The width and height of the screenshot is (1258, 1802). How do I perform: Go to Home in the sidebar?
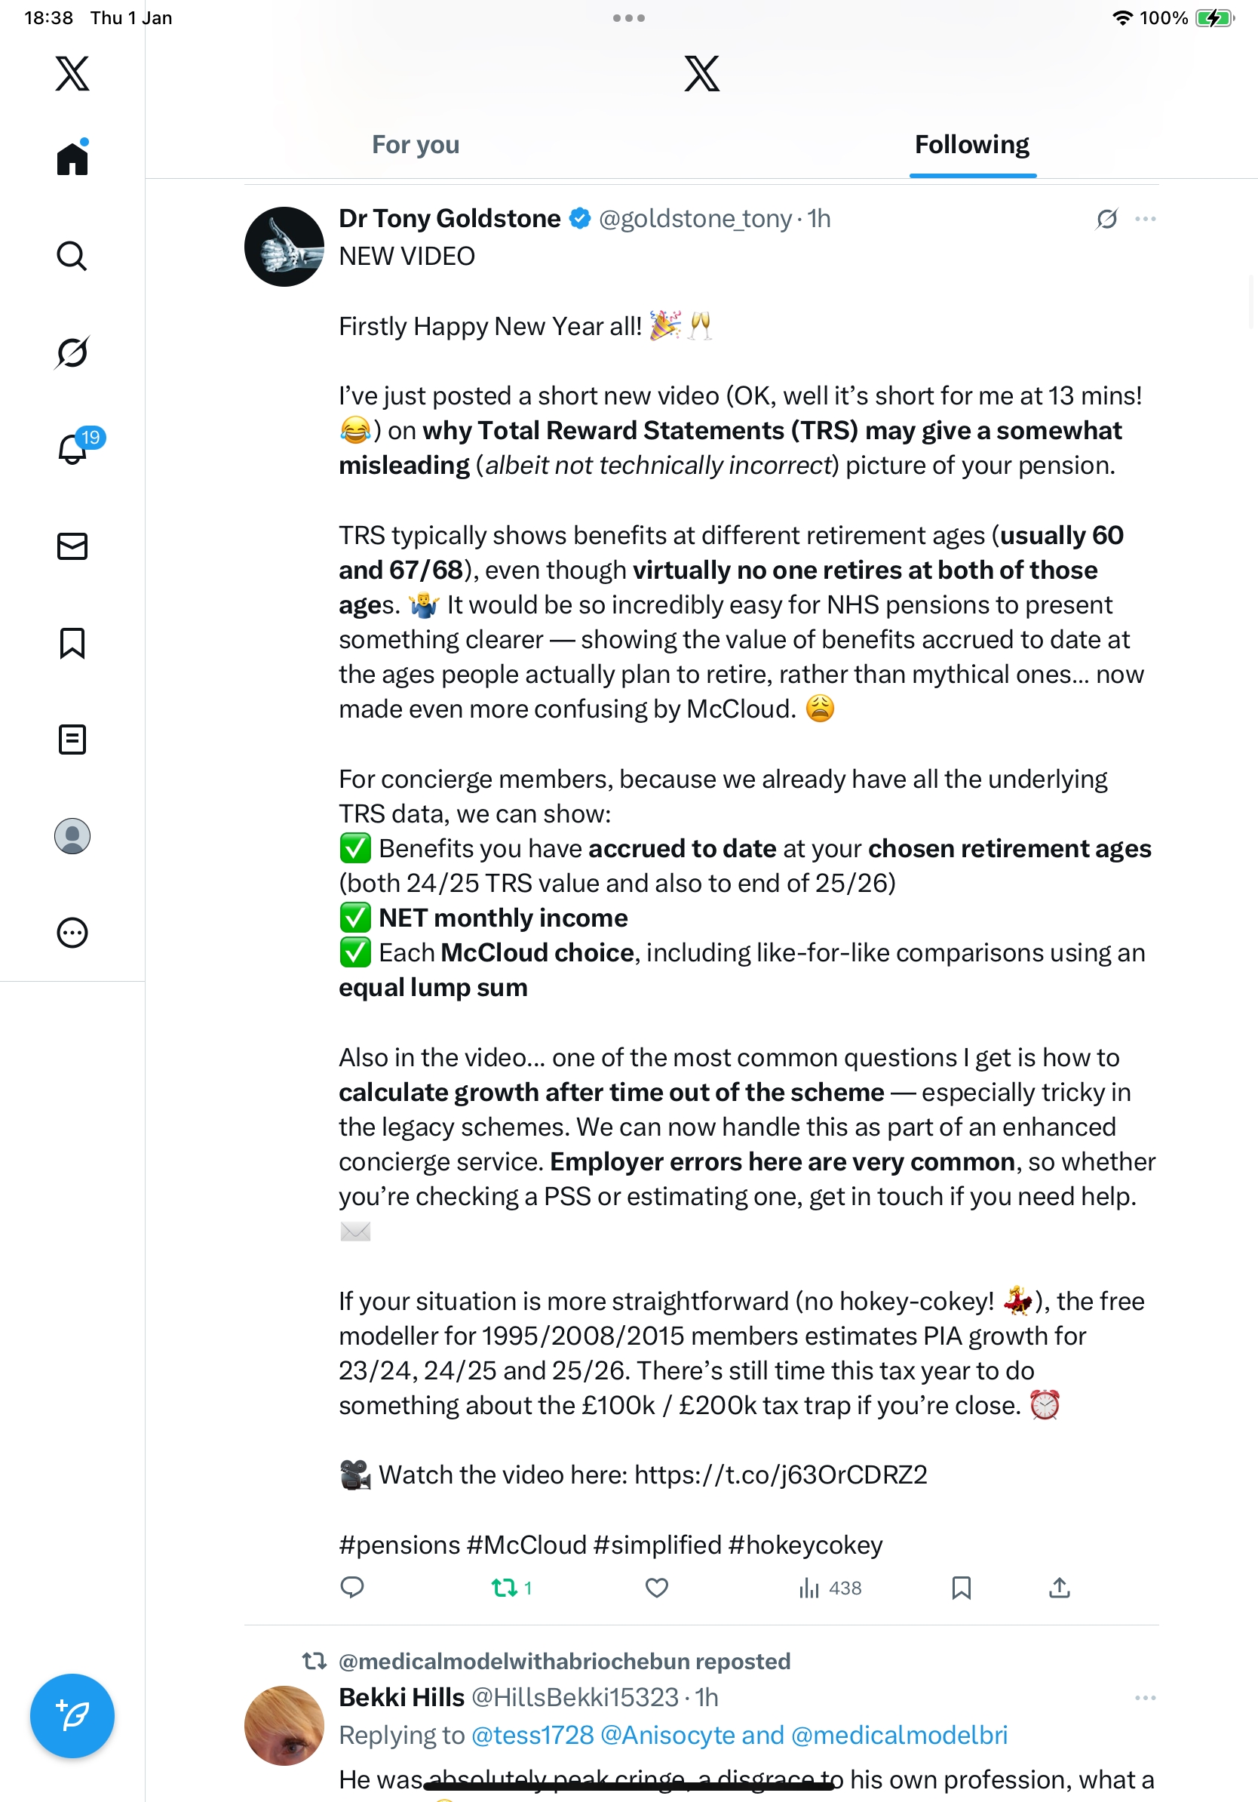coord(72,158)
